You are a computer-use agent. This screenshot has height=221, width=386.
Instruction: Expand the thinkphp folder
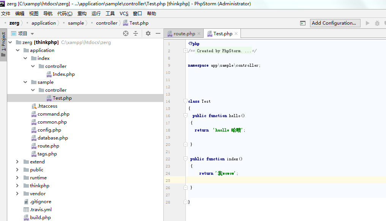point(17,186)
